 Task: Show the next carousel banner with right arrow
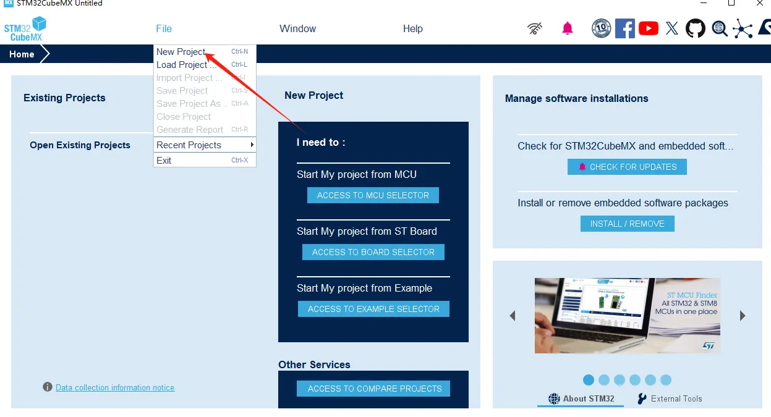tap(743, 316)
